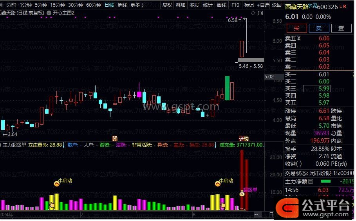The image size is (356, 221).
Task: Click the -- zoom control at chart bottom
Action: 256,214
